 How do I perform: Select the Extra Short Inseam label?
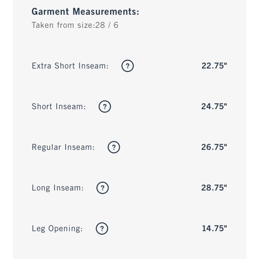point(70,66)
